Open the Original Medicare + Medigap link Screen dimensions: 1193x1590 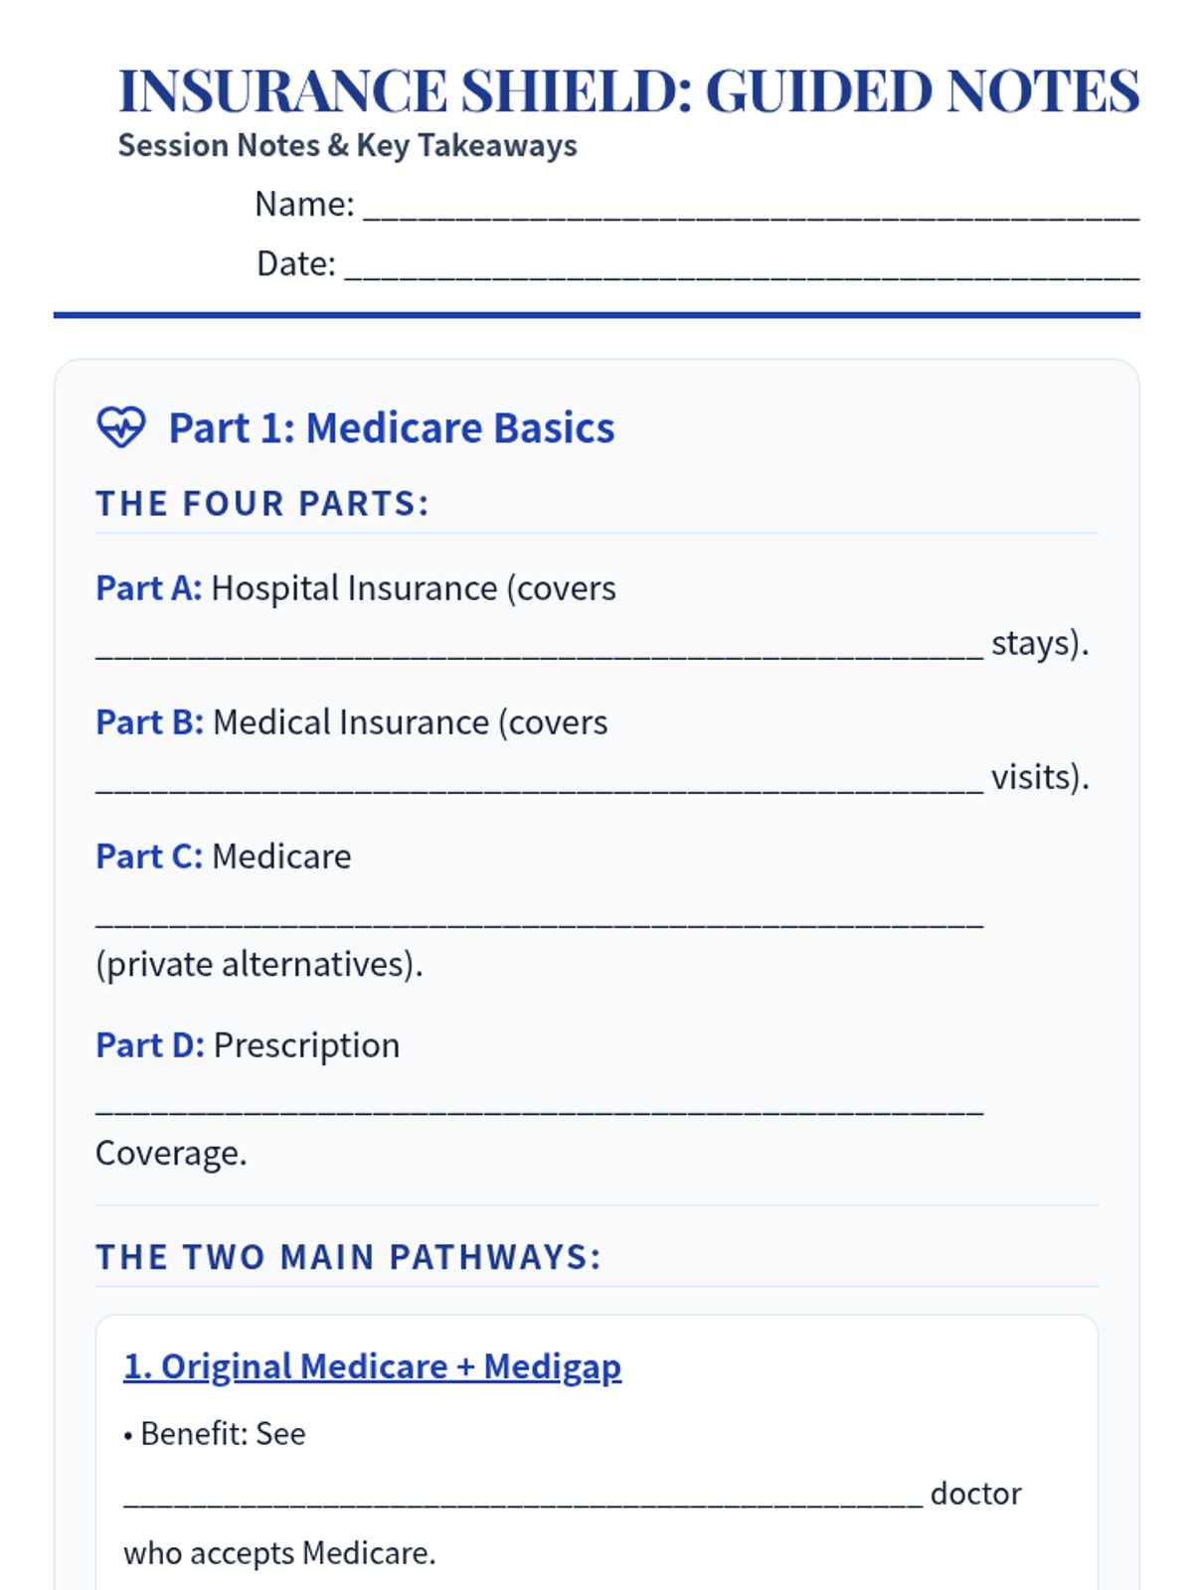click(x=372, y=1366)
